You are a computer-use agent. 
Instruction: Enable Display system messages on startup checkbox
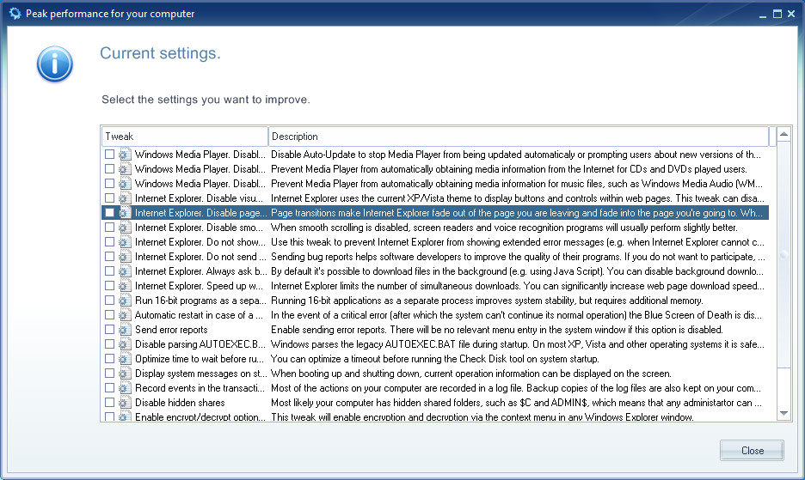coord(109,374)
